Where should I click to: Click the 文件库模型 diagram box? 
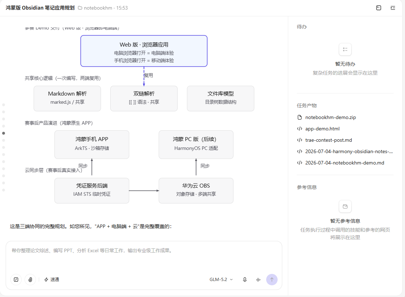click(221, 98)
